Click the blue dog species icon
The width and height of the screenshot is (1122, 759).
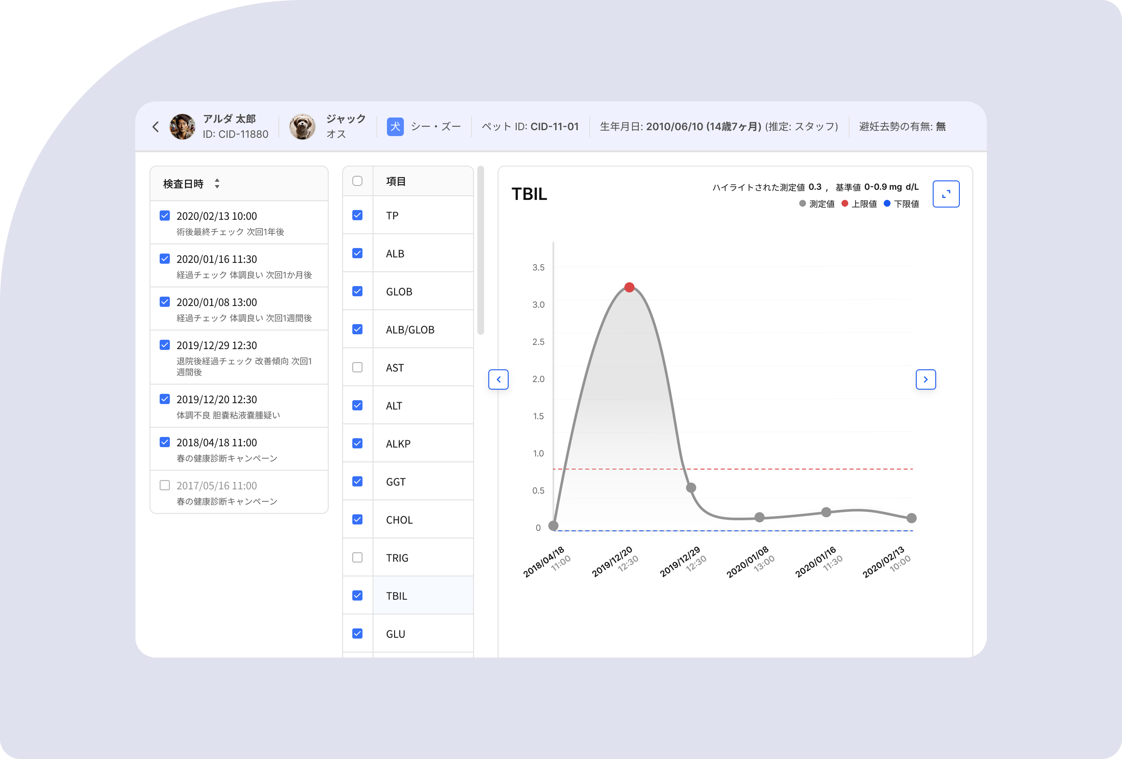tap(395, 126)
